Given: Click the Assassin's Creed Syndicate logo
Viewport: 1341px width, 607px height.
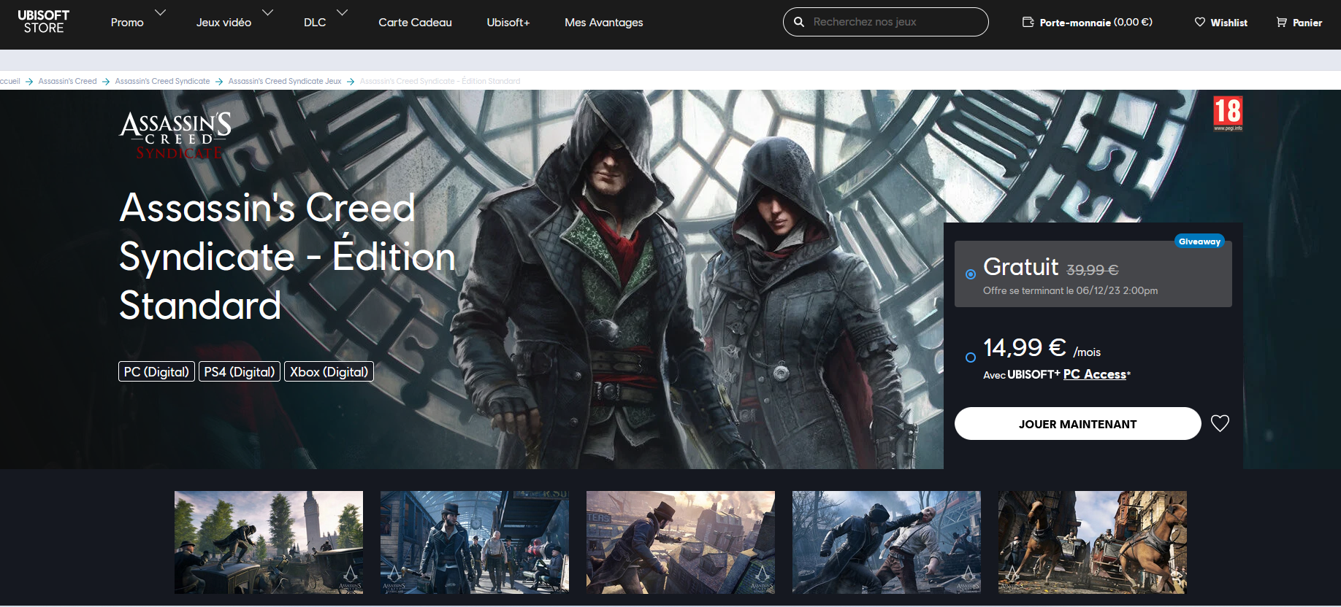Looking at the screenshot, I should (x=176, y=135).
